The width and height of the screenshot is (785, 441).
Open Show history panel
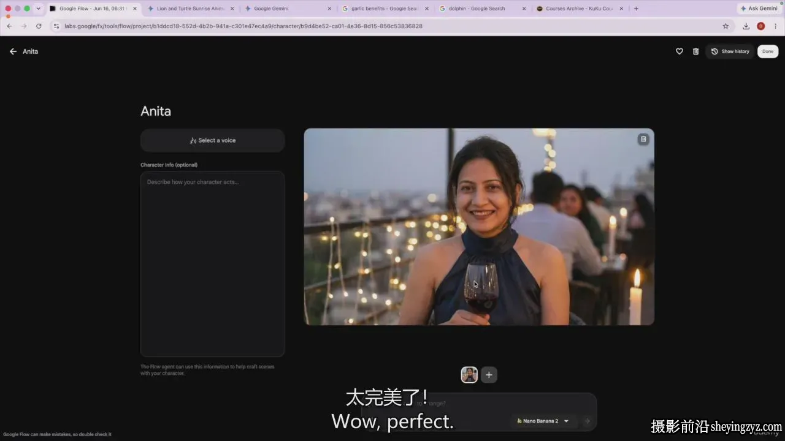(x=730, y=51)
